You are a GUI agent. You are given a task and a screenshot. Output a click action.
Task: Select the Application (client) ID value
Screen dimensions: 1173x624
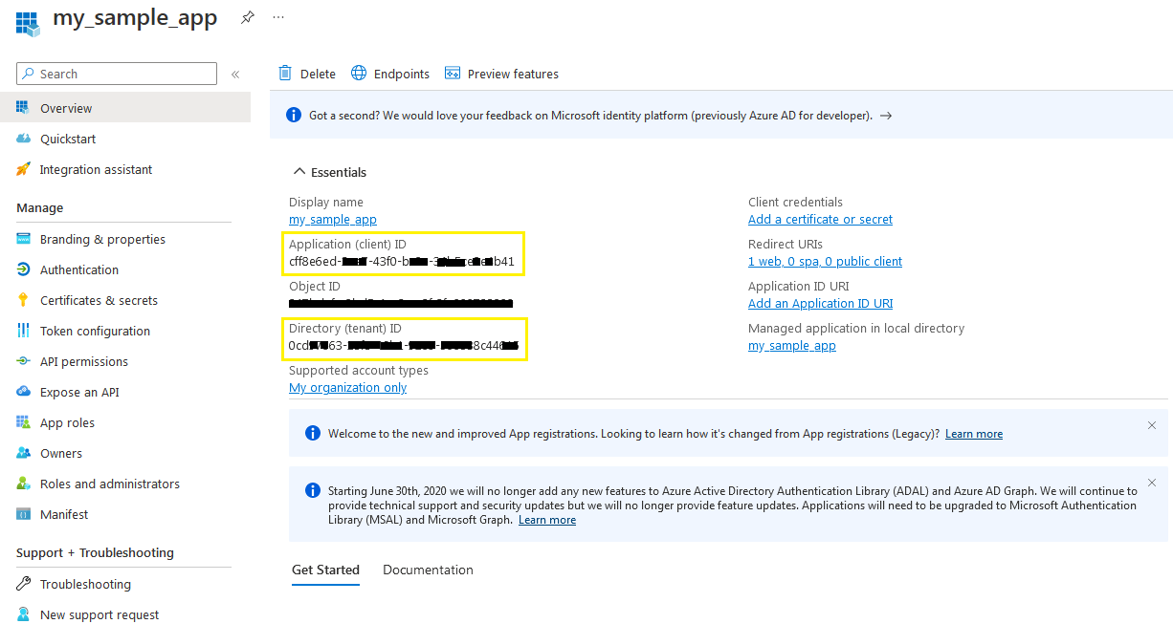pos(402,261)
